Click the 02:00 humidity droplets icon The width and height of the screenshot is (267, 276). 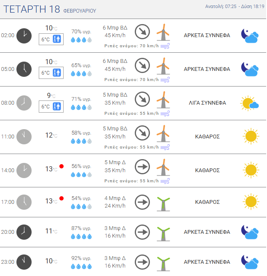[x=81, y=40]
